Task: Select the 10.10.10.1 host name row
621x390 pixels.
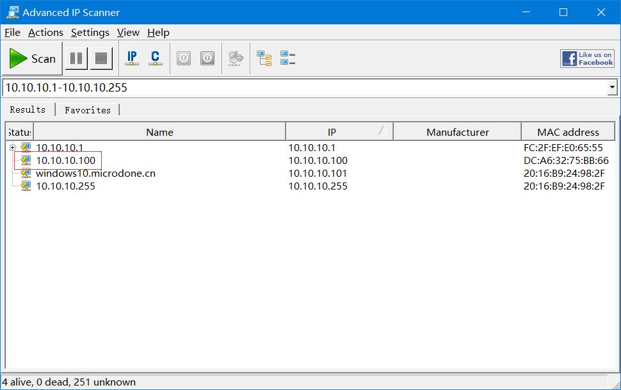Action: tap(60, 147)
